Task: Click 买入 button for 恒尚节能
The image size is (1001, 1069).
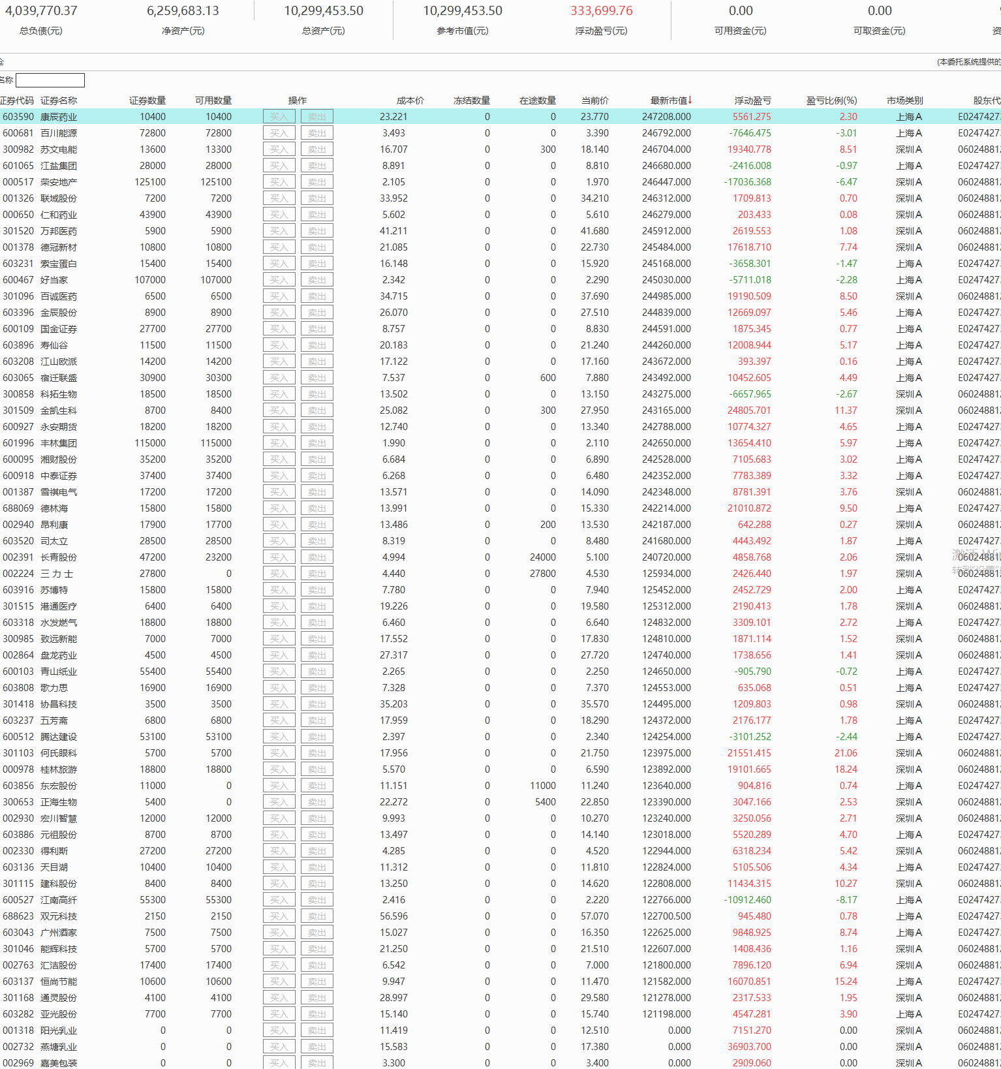Action: [x=279, y=982]
